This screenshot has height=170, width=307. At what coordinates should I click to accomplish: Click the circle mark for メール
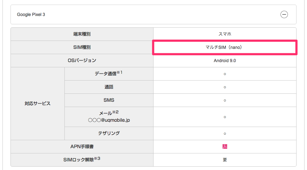225,117
